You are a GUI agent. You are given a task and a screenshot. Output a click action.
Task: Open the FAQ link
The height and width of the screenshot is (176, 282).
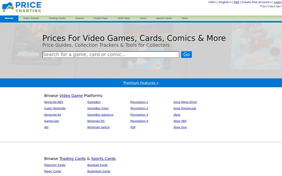236,2
